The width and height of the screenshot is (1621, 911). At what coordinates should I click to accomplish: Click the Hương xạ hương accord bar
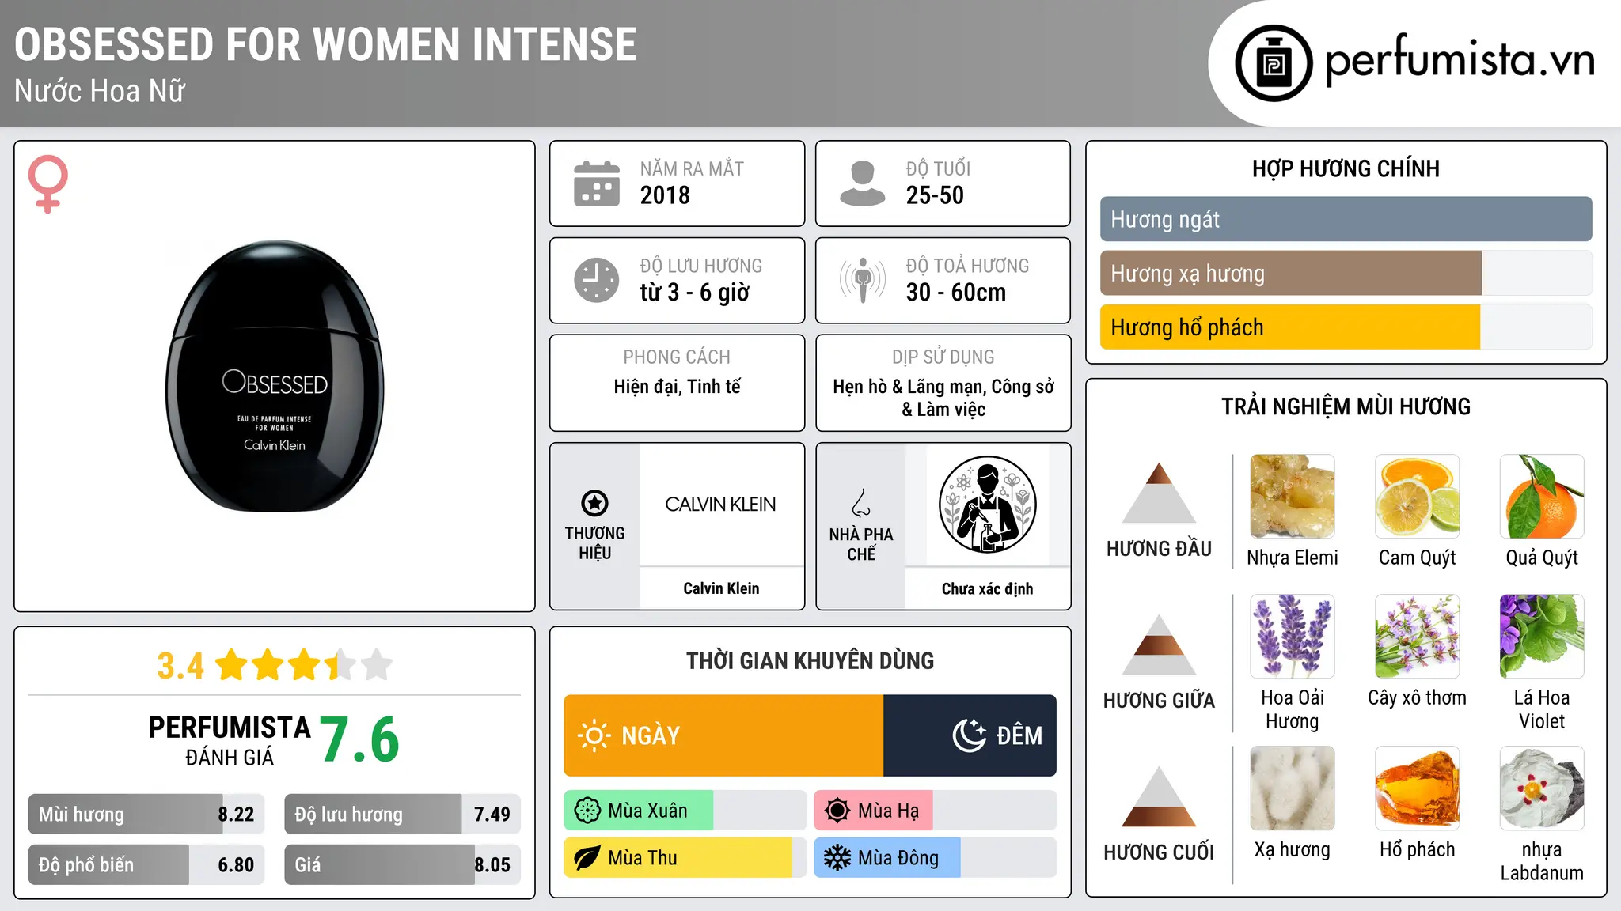click(1346, 273)
